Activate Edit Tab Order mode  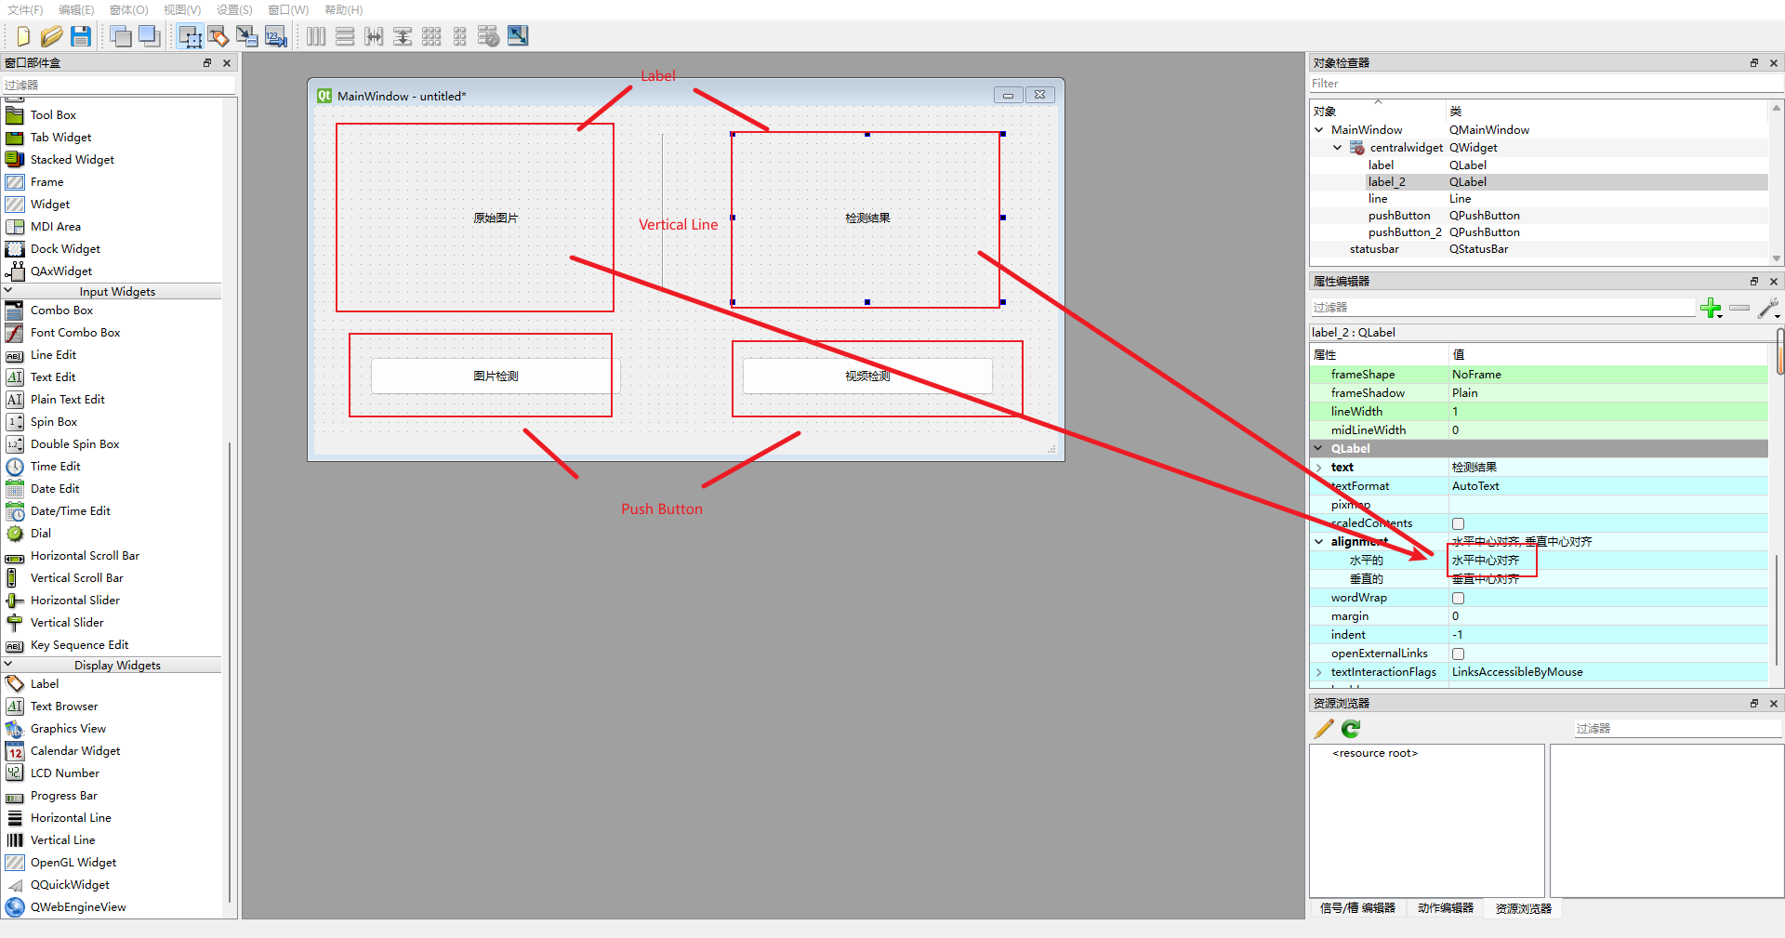point(275,36)
